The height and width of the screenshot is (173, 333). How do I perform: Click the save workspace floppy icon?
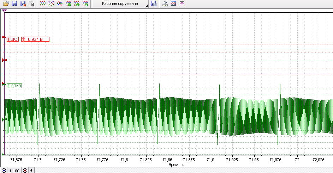[154, 4]
